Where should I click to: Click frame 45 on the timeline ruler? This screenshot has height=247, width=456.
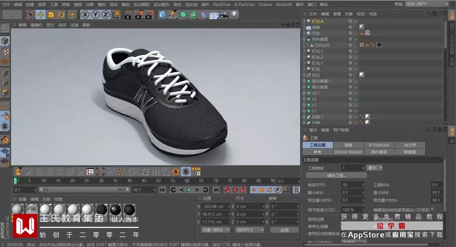(144, 181)
